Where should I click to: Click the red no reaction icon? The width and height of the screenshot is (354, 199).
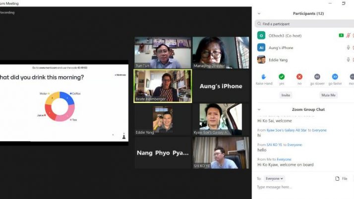(299, 77)
